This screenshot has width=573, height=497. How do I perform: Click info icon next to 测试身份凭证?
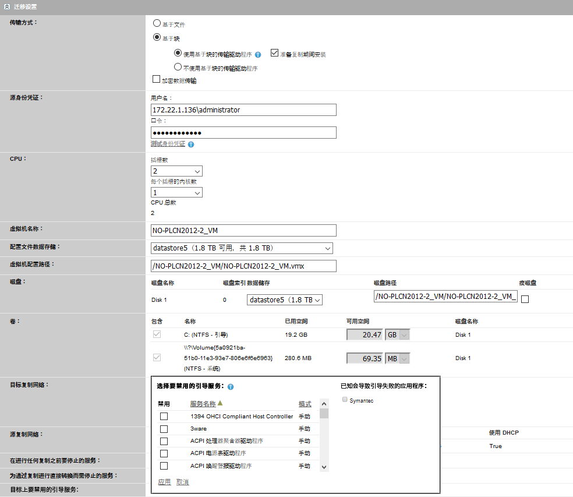[191, 144]
